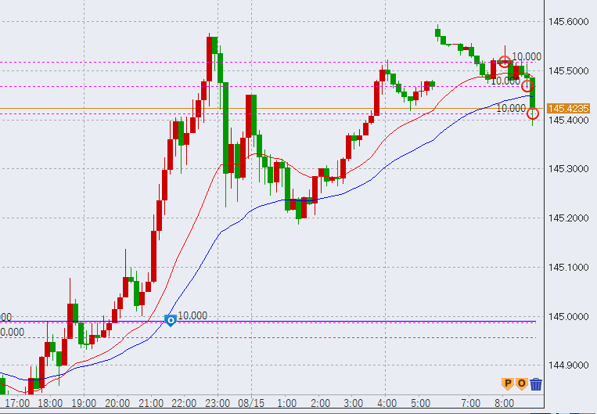This screenshot has height=414, width=597.
Task: Select the blue O order marker near 145.0000
Action: coord(170,320)
